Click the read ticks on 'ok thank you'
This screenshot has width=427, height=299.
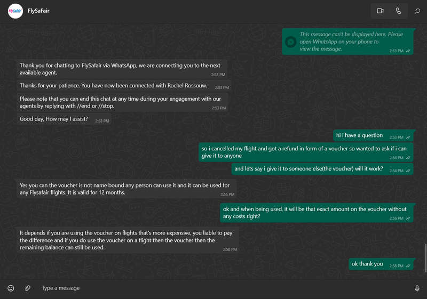pyautogui.click(x=408, y=266)
